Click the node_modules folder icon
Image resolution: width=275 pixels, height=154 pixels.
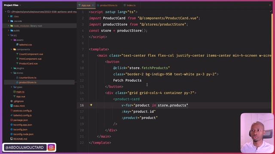tap(12, 26)
